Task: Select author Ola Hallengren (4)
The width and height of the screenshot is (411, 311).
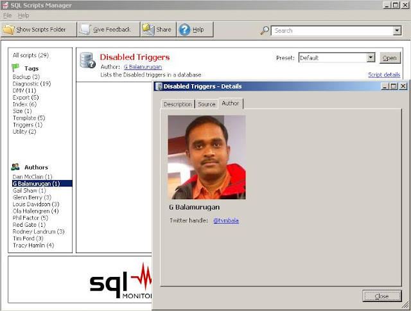Action: coord(36,211)
